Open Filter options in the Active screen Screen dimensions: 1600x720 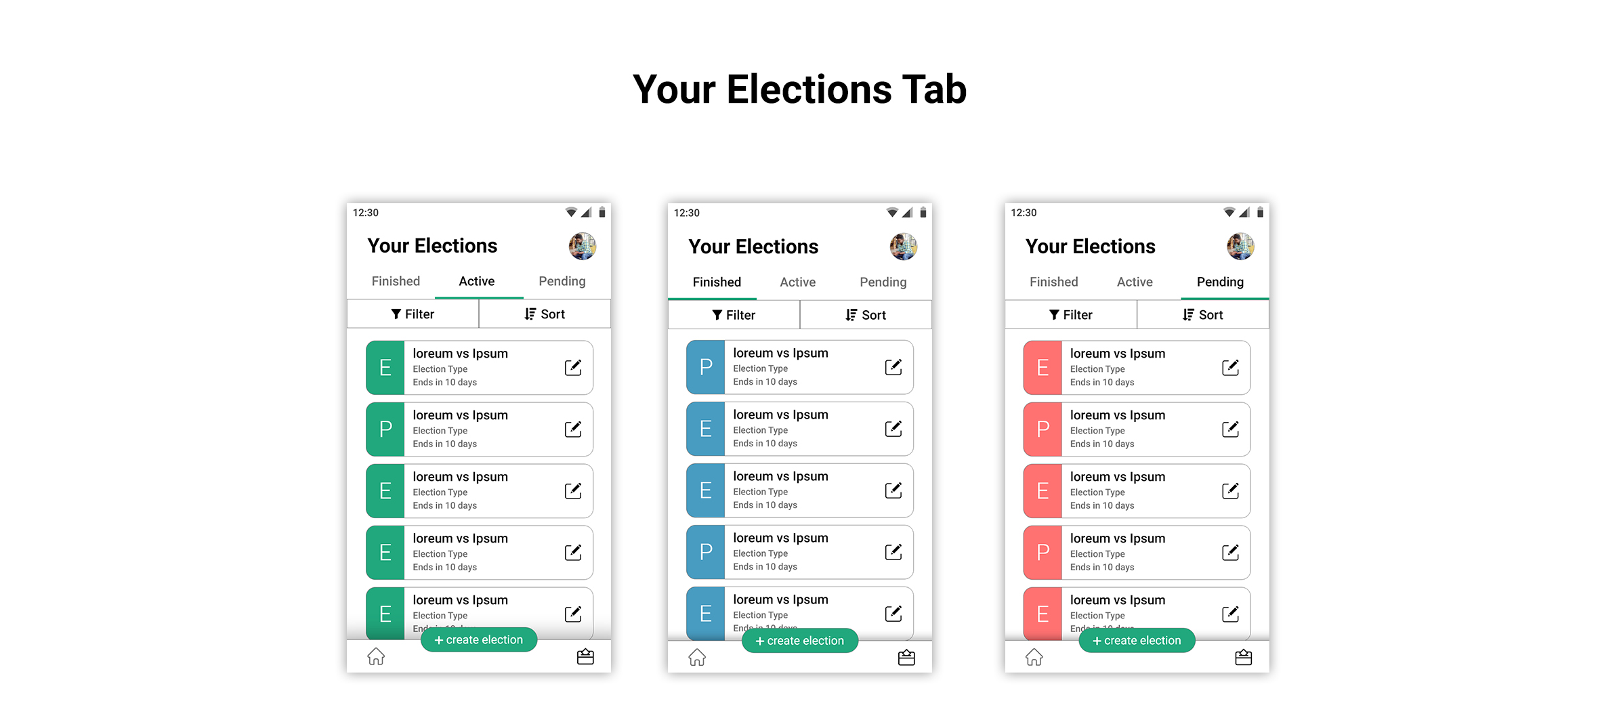(x=413, y=314)
